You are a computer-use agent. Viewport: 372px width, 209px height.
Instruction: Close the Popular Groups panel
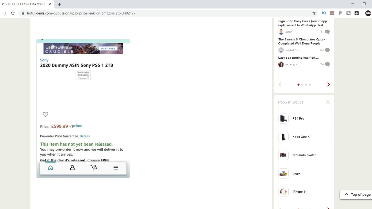point(328,102)
